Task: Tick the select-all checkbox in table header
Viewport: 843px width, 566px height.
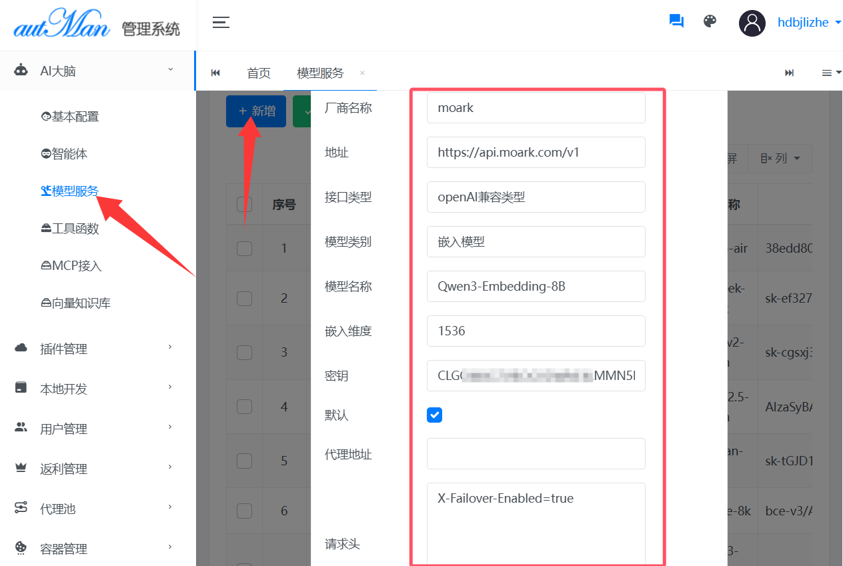Action: point(245,205)
